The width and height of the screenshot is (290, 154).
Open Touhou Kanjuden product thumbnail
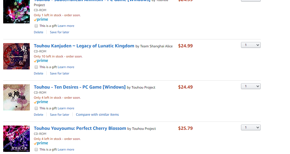pos(17,56)
